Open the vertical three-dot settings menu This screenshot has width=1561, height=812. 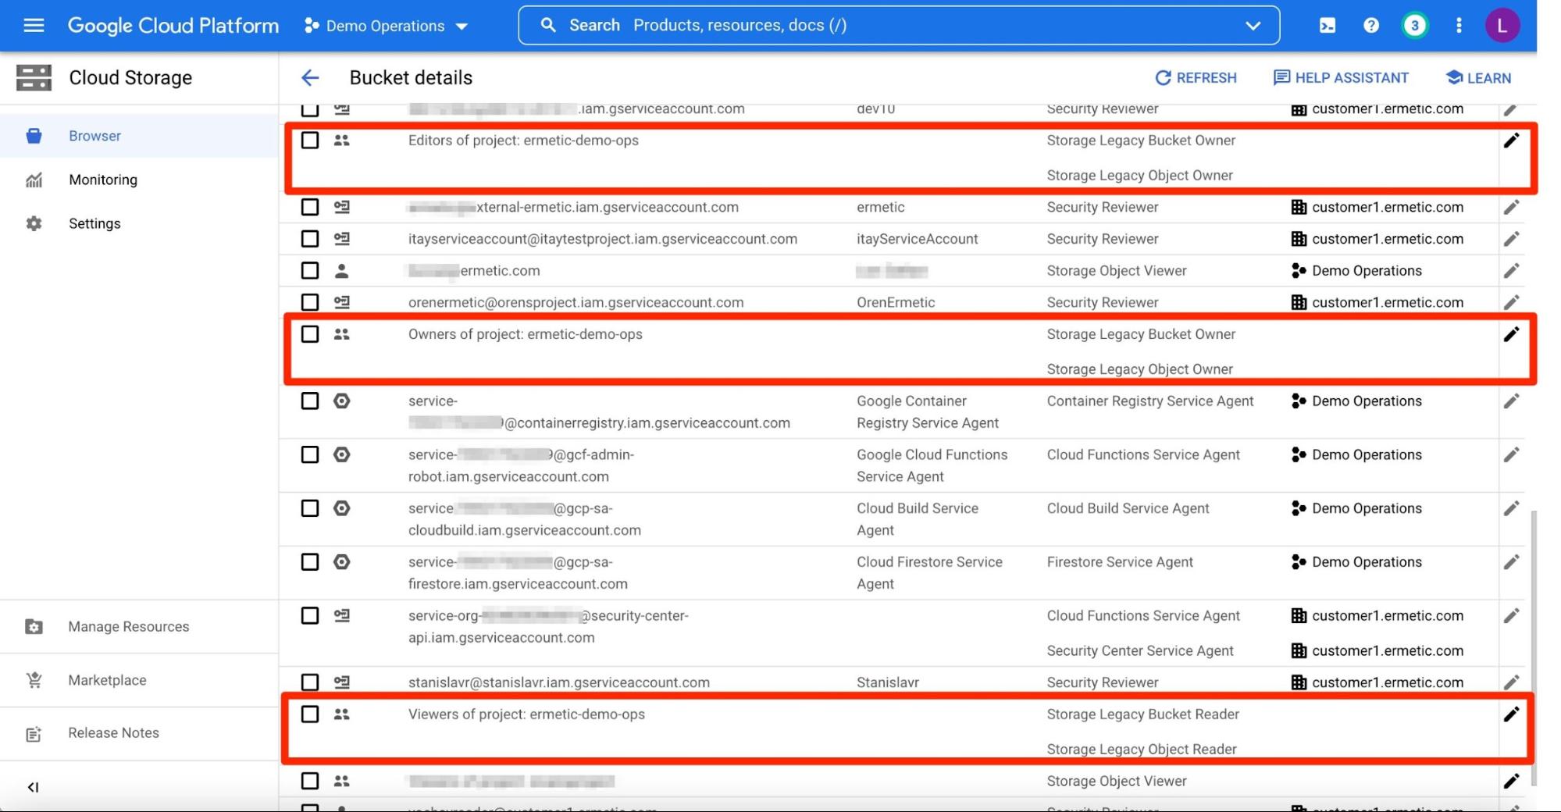1458,26
